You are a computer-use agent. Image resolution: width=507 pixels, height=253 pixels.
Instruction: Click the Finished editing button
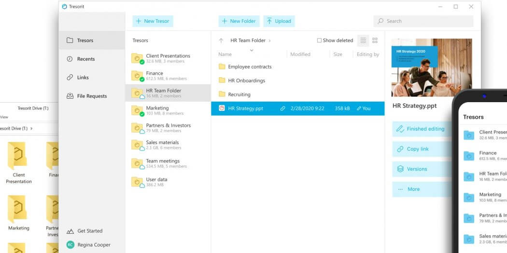click(x=422, y=129)
